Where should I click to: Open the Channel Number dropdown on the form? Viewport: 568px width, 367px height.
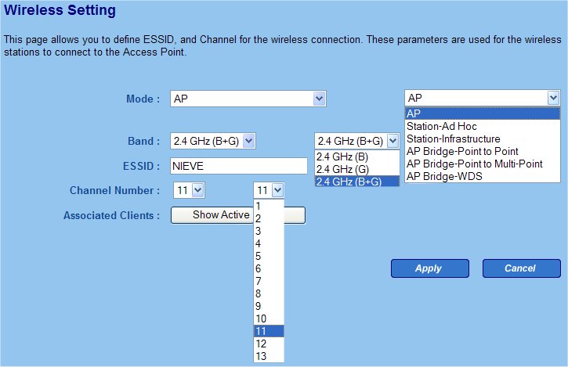point(188,190)
